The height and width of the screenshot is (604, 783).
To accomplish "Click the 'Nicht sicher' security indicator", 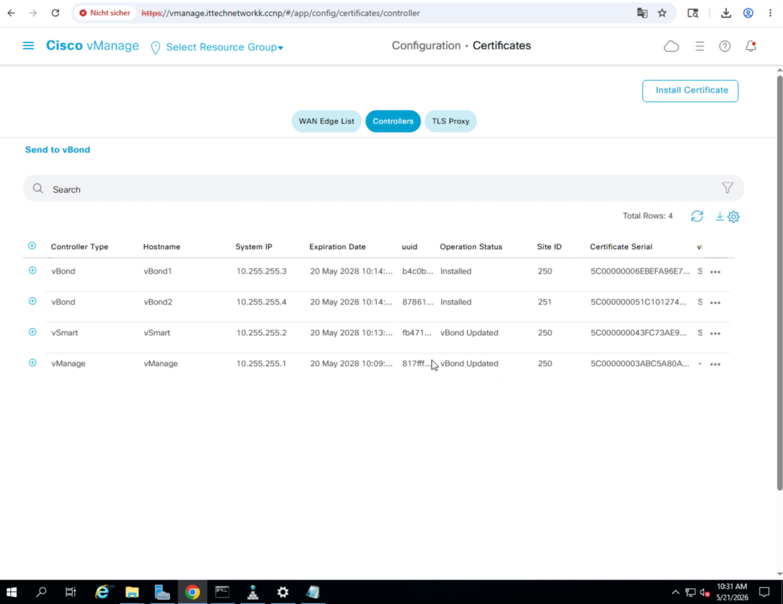I will [105, 13].
